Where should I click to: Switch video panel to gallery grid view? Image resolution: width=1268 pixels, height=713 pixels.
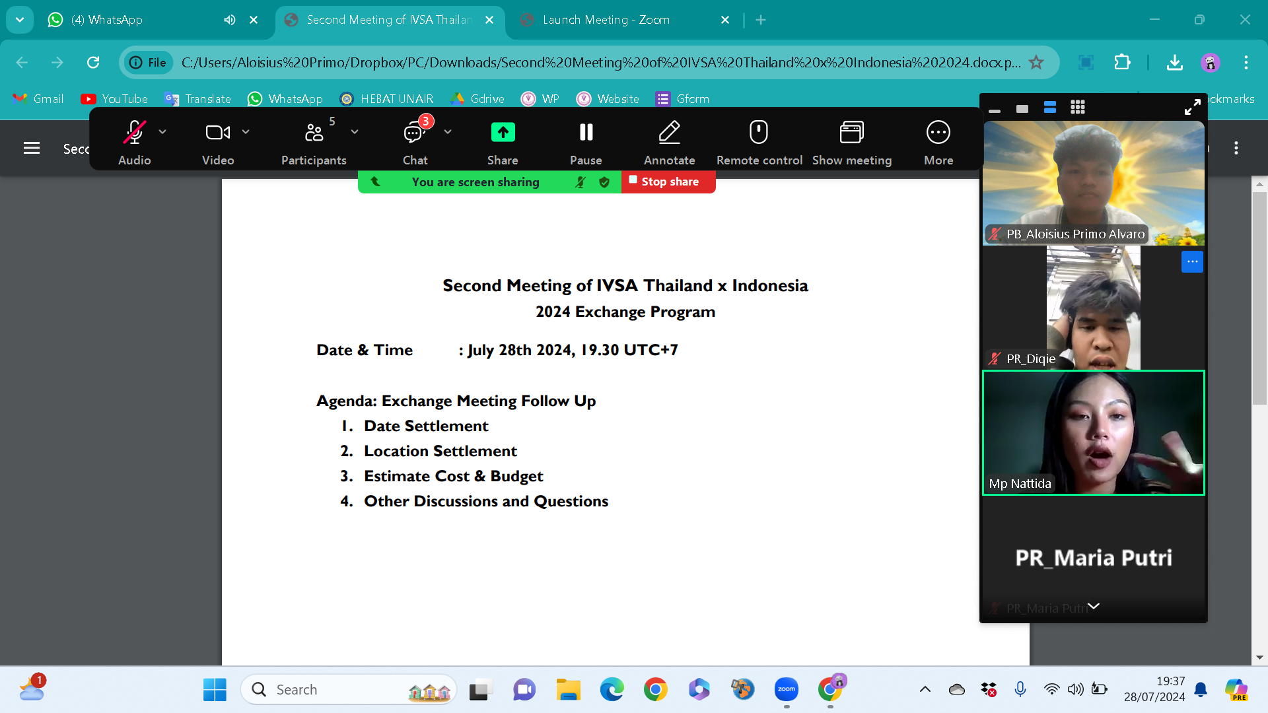pyautogui.click(x=1078, y=108)
